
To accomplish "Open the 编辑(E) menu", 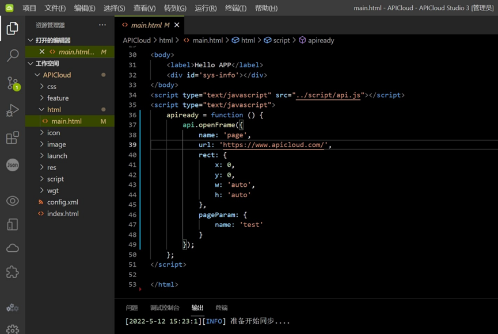I will click(x=85, y=8).
